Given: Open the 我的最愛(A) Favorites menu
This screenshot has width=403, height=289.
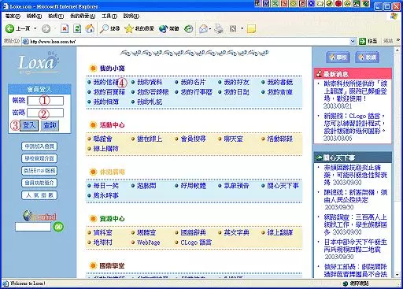Looking at the screenshot, I should tap(83, 17).
